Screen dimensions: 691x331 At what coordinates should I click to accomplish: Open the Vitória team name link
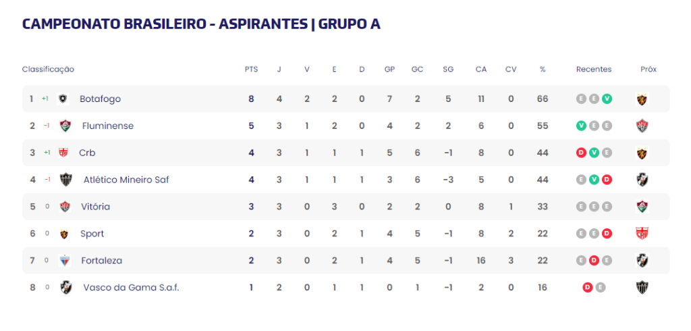96,207
